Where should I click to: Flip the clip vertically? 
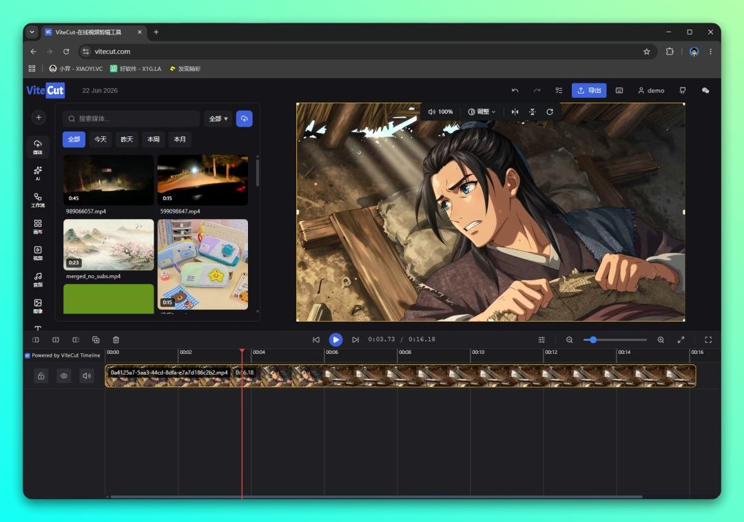click(533, 112)
